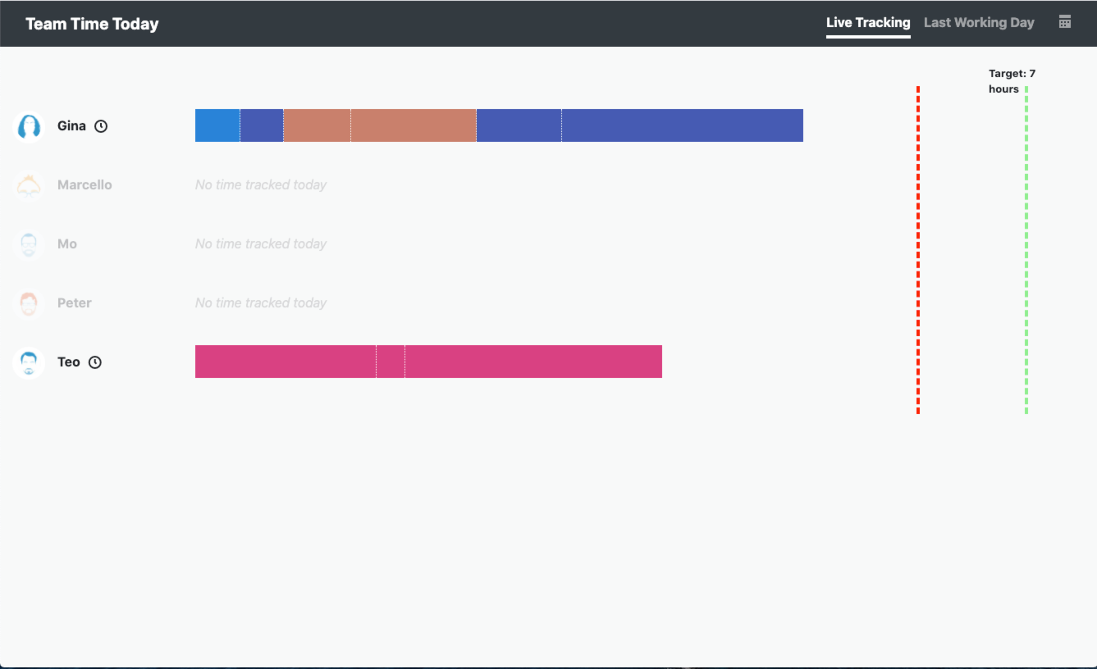The width and height of the screenshot is (1097, 669).
Task: Click the name Peter
Action: 75,303
